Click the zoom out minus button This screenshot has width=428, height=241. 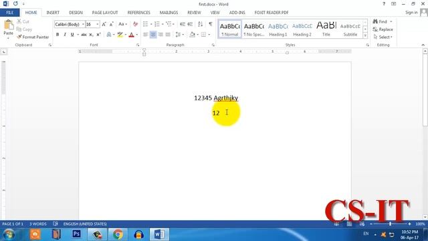pos(371,224)
